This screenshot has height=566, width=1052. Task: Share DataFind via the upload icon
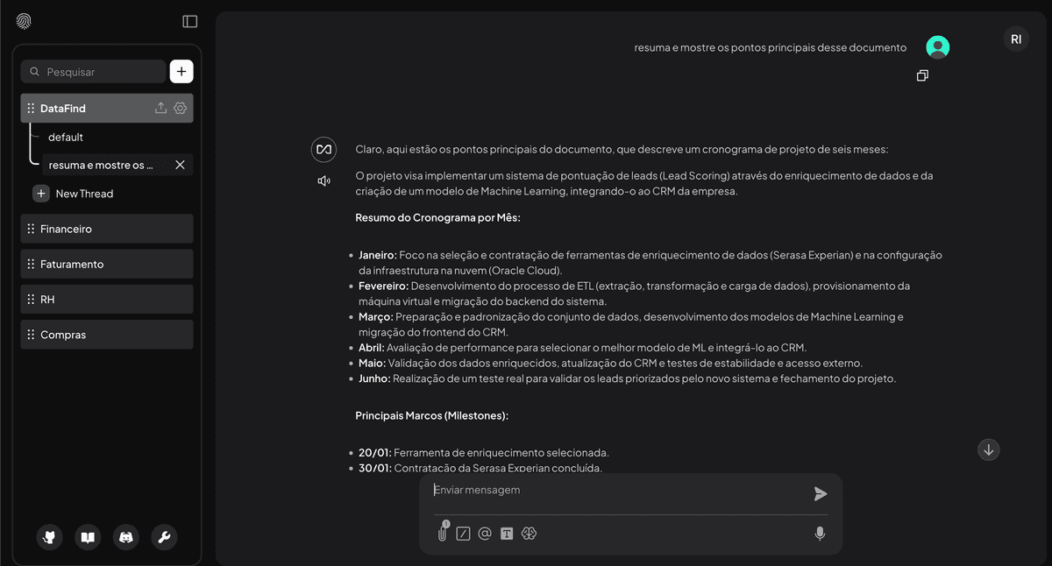click(160, 107)
